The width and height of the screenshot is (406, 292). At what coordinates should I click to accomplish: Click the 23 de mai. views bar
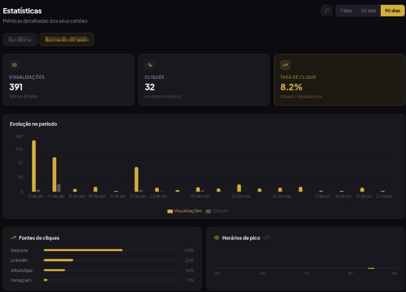point(239,188)
